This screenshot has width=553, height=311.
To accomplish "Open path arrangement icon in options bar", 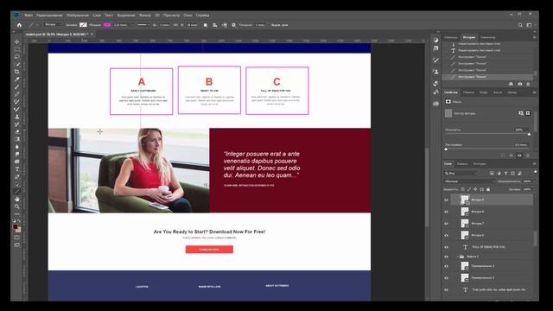I will click(x=225, y=25).
